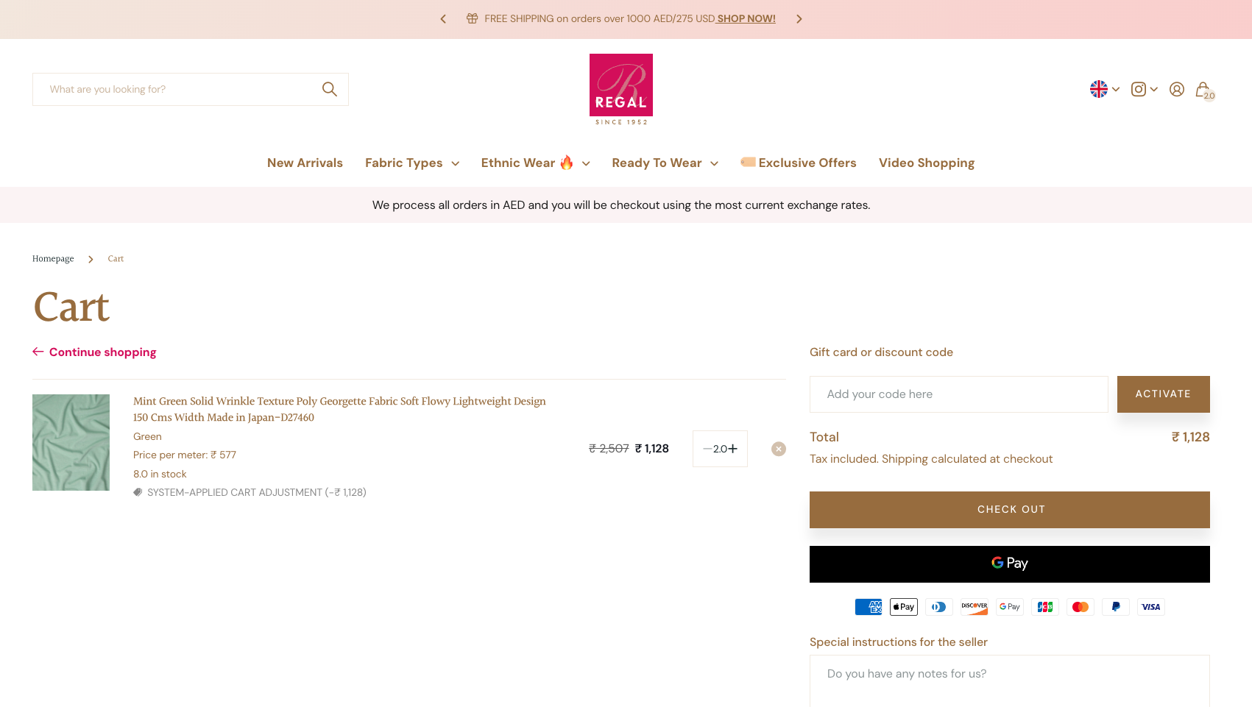This screenshot has width=1252, height=707.
Task: Go to previous announcement banner arrow
Action: tap(443, 19)
